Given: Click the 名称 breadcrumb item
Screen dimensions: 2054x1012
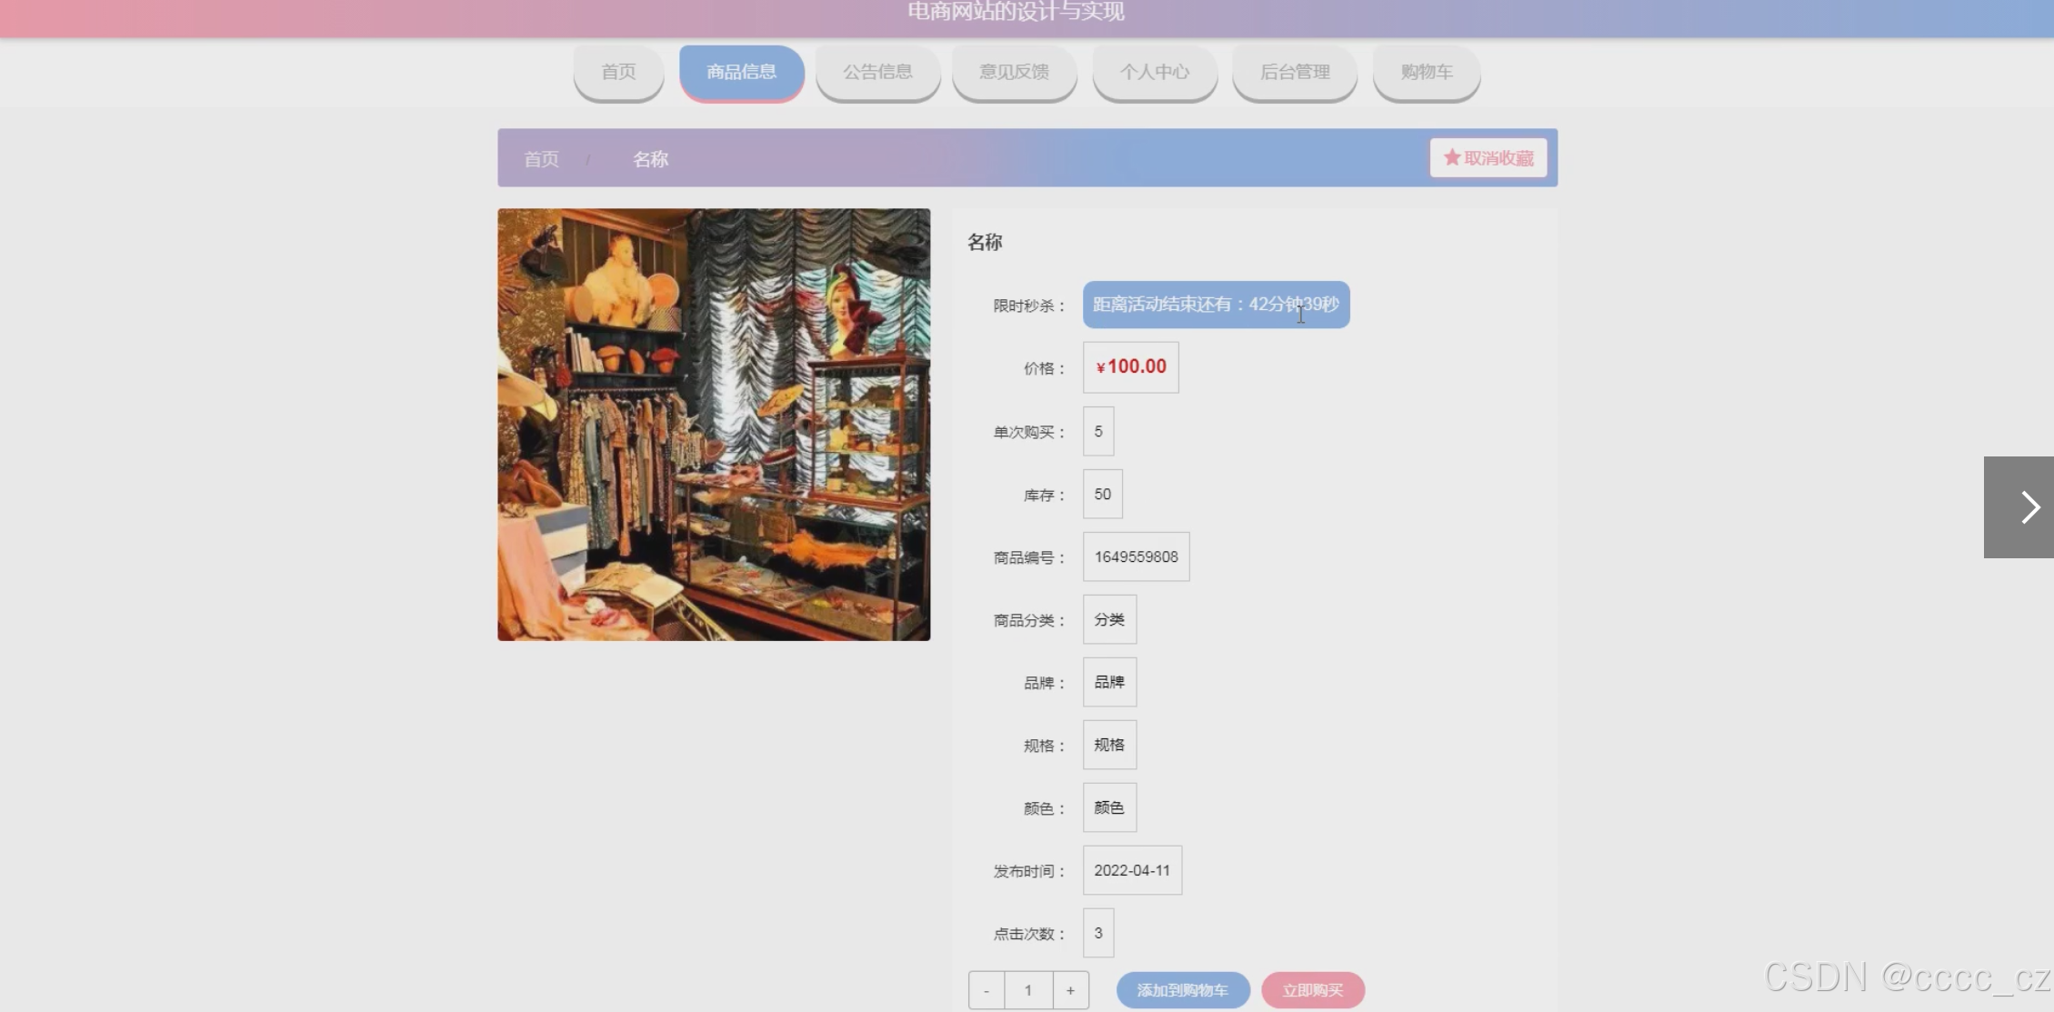Looking at the screenshot, I should (x=650, y=159).
